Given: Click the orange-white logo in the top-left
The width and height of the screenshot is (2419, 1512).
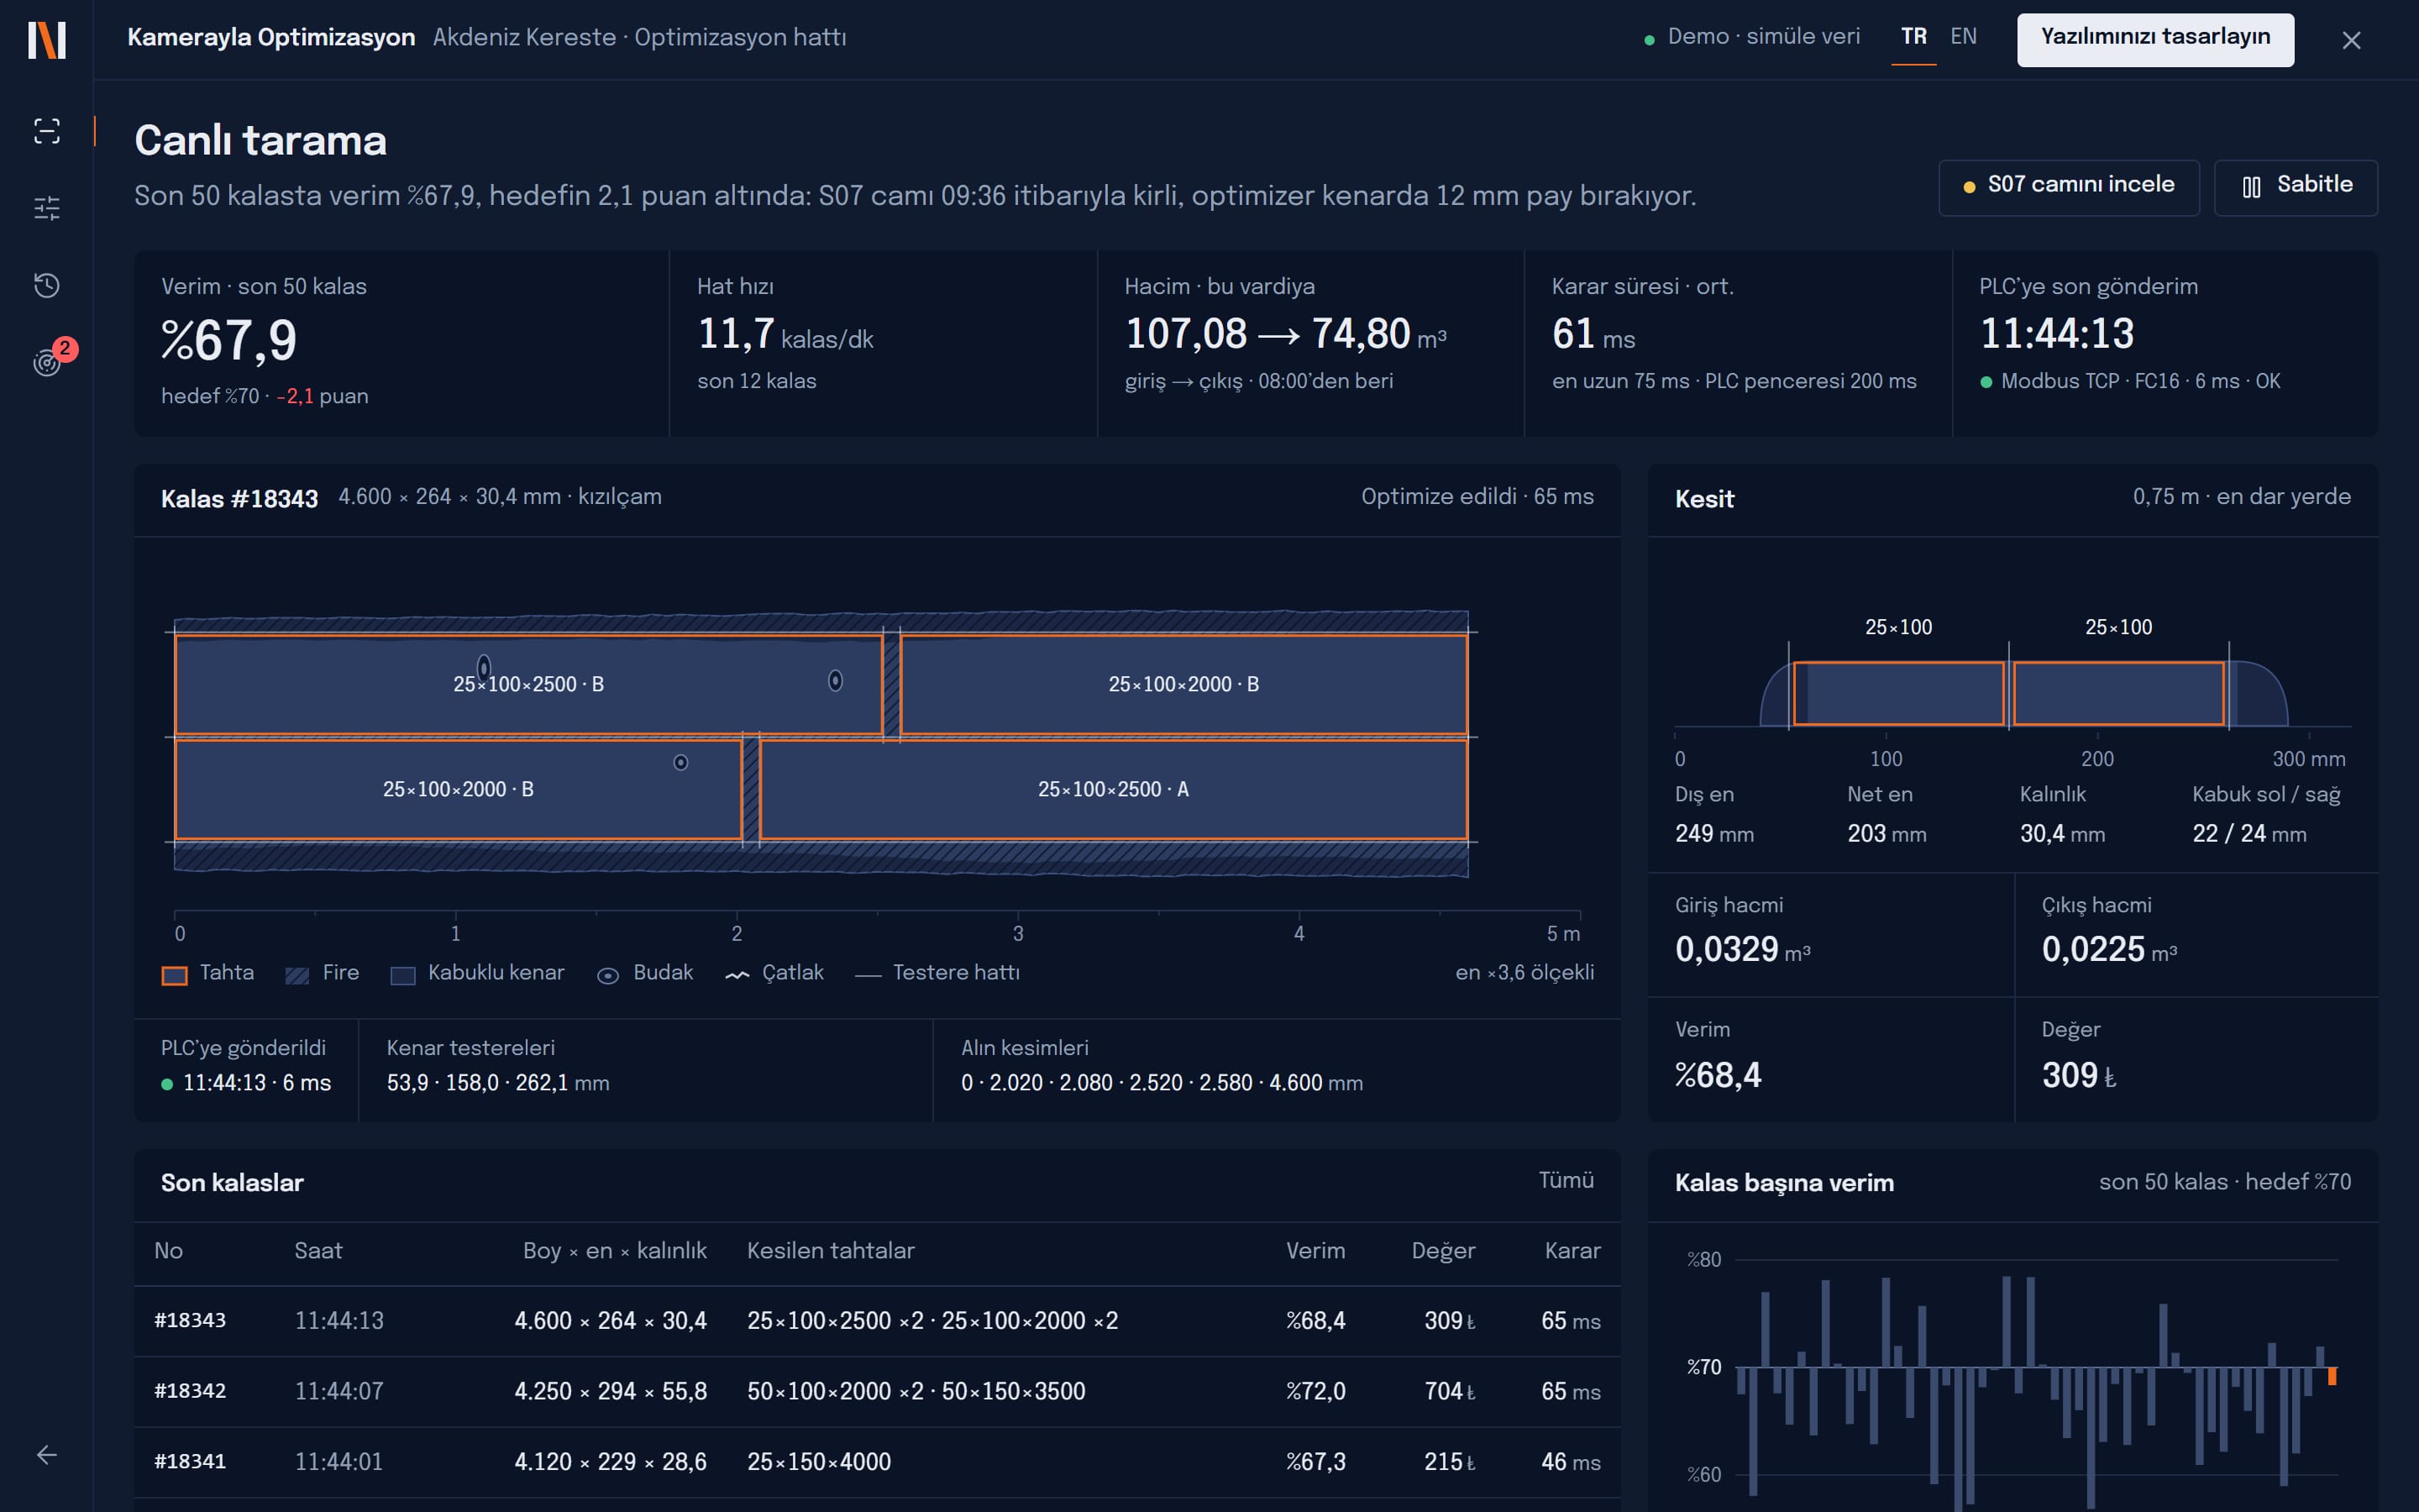Looking at the screenshot, I should (47, 40).
